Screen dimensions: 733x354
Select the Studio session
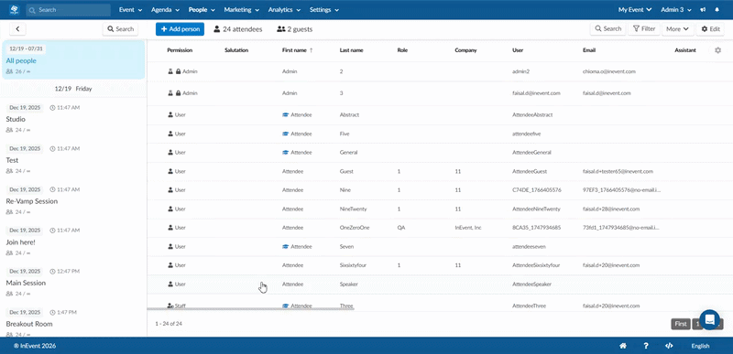click(16, 119)
